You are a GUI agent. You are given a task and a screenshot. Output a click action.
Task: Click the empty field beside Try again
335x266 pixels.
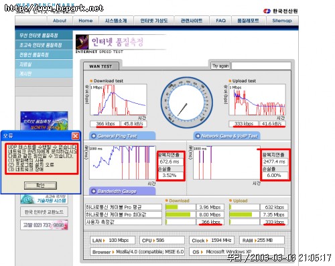click(x=261, y=66)
